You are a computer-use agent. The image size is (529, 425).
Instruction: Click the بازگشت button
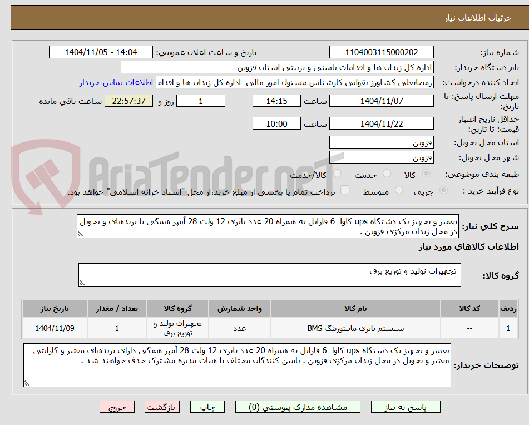pyautogui.click(x=162, y=407)
